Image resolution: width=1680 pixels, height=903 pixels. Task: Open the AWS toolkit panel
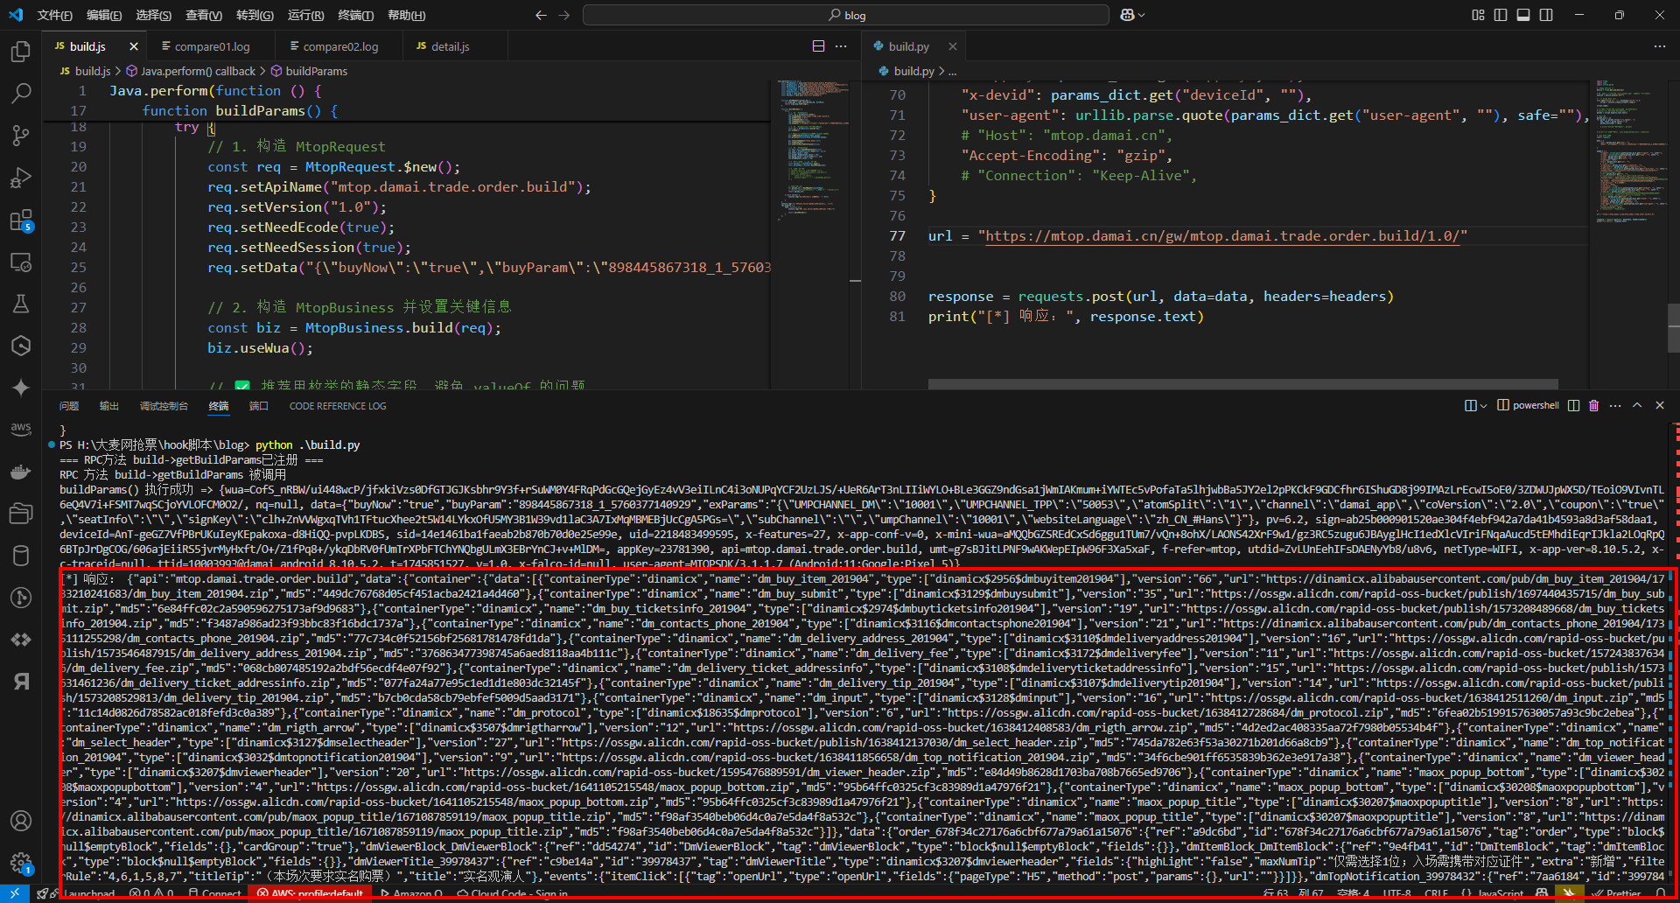coord(21,429)
